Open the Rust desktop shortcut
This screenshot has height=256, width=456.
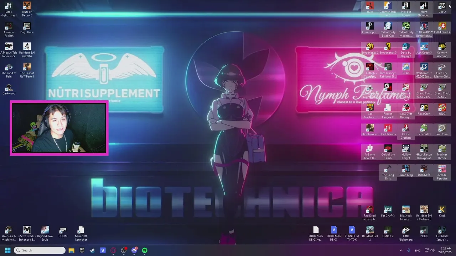click(x=370, y=8)
